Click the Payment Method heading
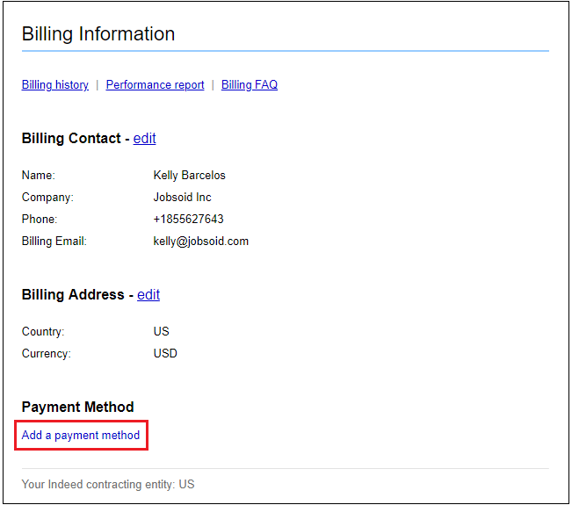The image size is (572, 505). pos(77,408)
